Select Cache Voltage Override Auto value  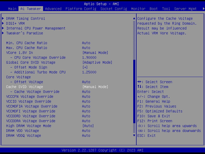pos(86,92)
